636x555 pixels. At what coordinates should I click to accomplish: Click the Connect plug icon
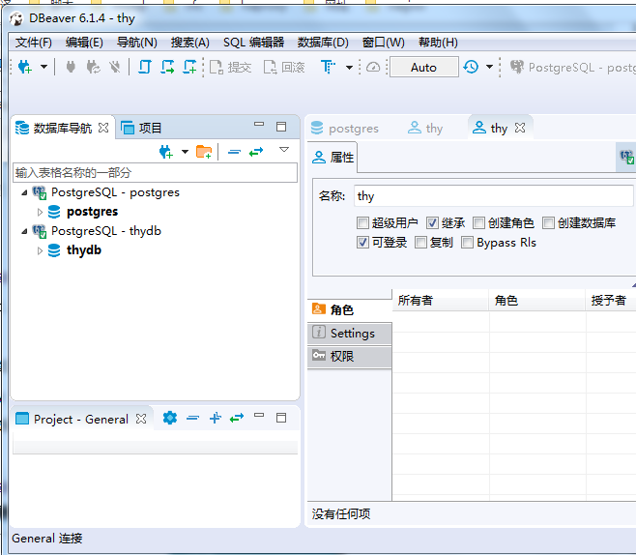pyautogui.click(x=71, y=67)
